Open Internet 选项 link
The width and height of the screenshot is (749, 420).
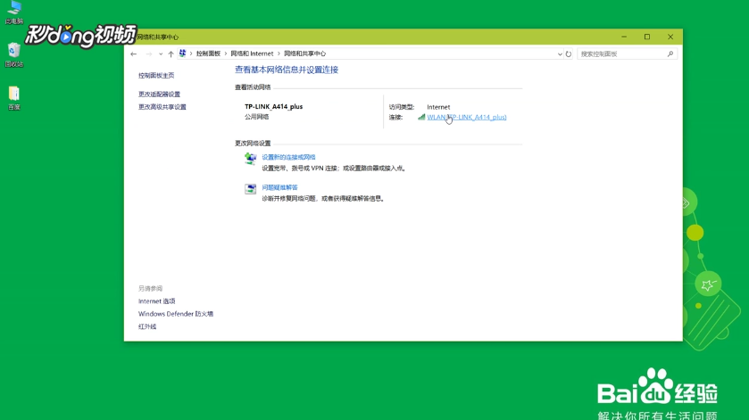click(x=157, y=301)
